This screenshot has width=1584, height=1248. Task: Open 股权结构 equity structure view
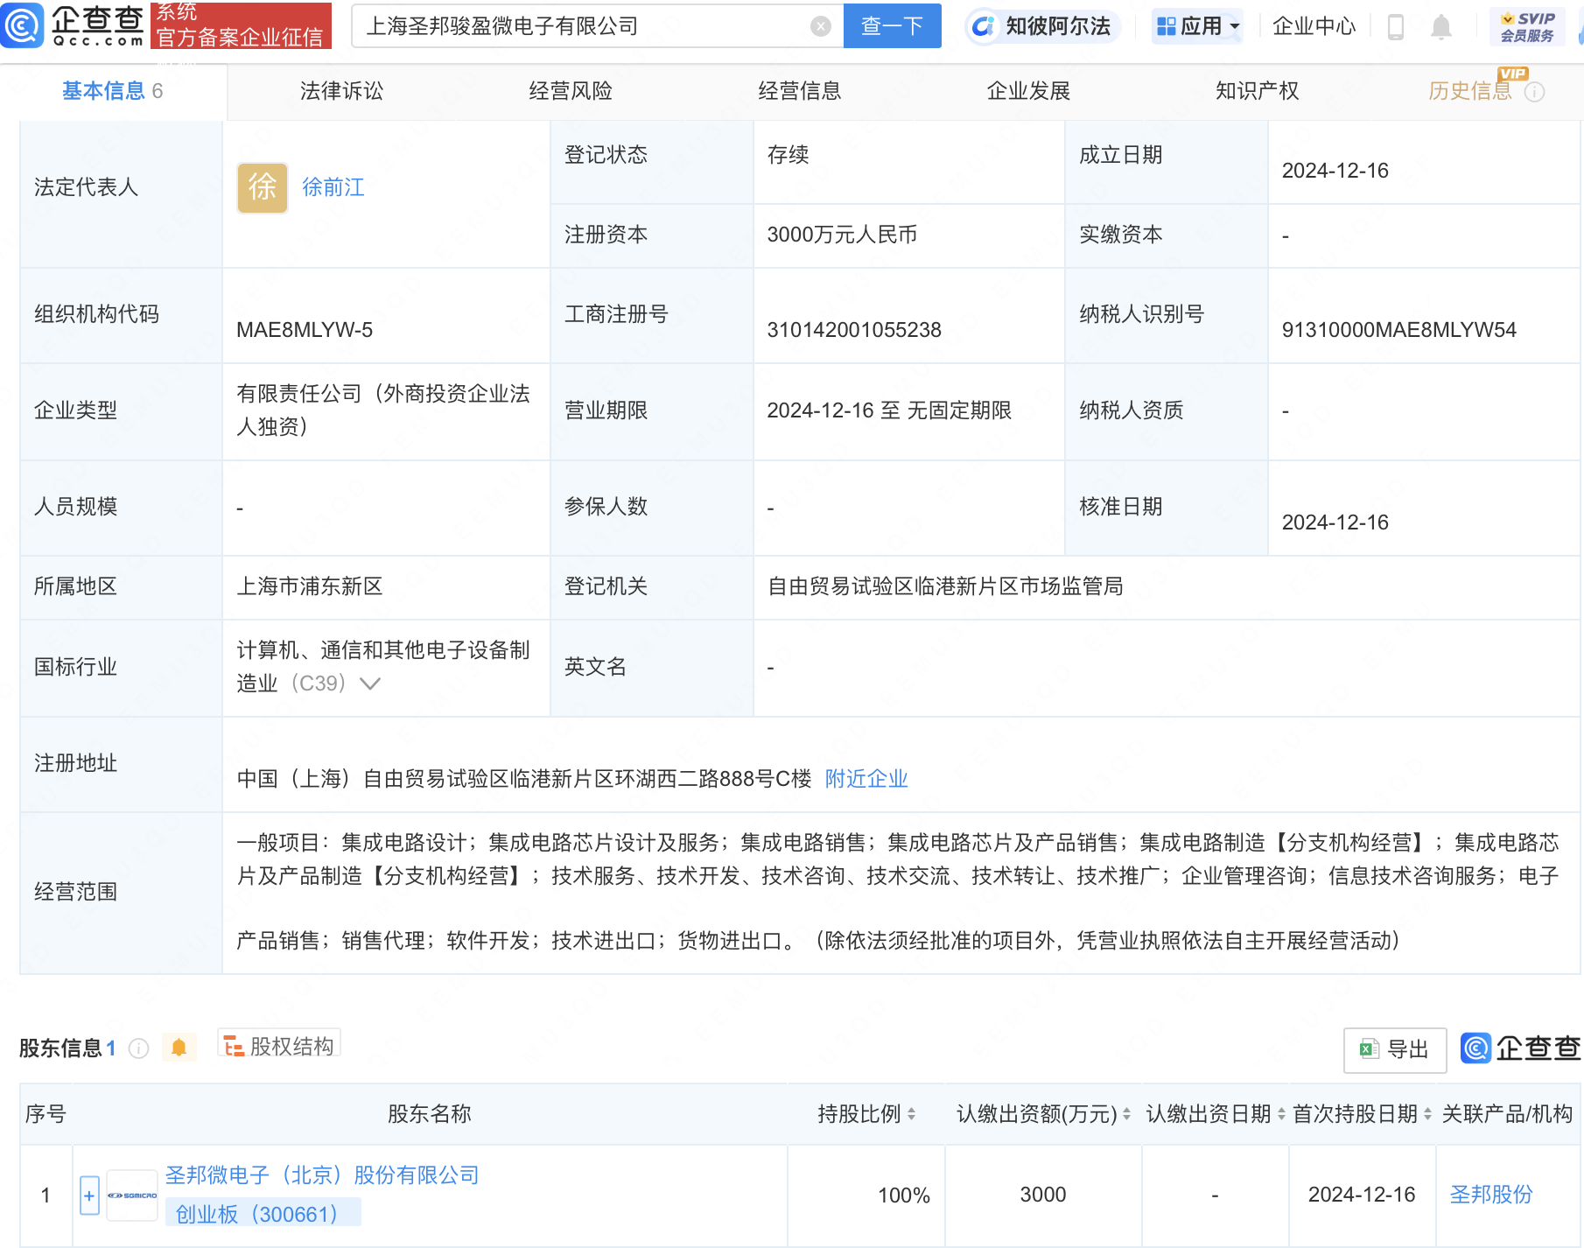[279, 1045]
